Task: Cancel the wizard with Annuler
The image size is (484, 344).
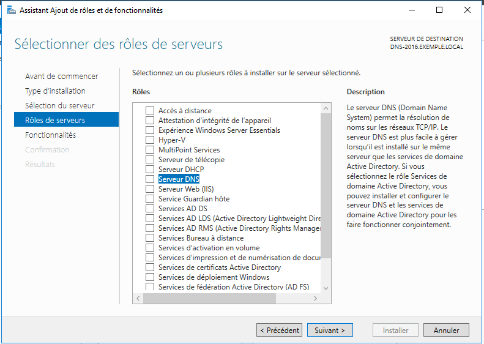Action: pyautogui.click(x=446, y=330)
